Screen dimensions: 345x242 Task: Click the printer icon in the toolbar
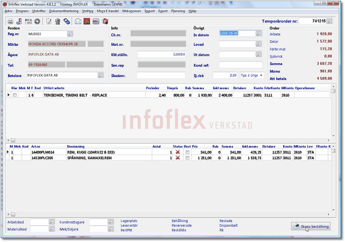click(x=10, y=21)
